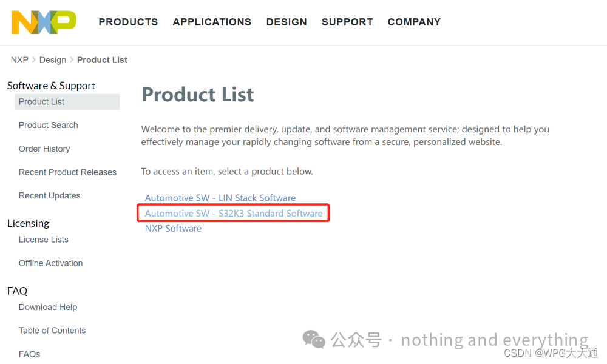607x364 pixels.
Task: Click the Software & Support heading
Action: 51,86
